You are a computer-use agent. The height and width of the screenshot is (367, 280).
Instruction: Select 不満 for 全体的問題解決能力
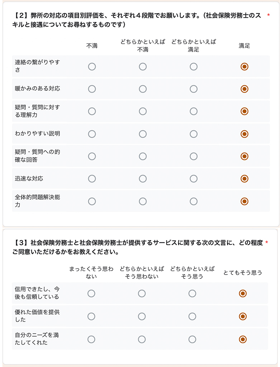pos(92,201)
